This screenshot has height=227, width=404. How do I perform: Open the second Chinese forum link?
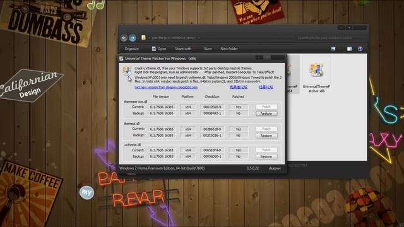tap(266, 87)
